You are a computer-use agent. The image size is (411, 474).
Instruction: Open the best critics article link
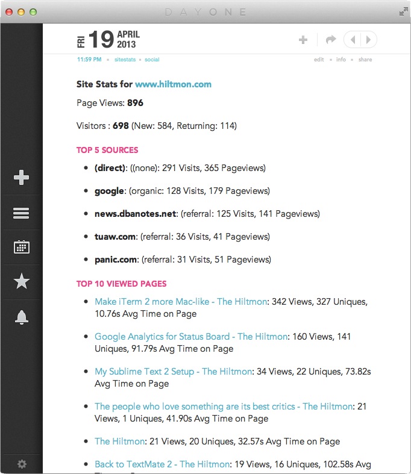coord(224,407)
